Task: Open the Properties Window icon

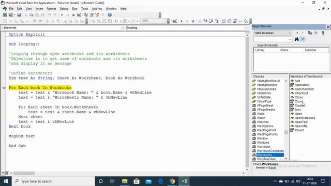Action: (x=92, y=15)
